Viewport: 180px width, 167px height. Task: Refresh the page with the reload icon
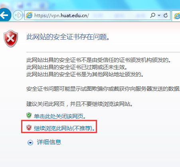pyautogui.click(x=166, y=15)
